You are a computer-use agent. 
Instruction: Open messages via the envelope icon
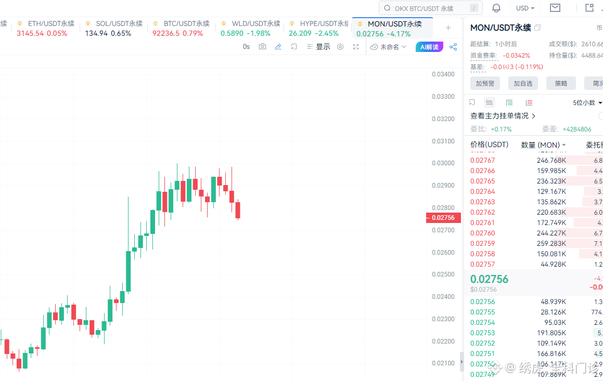pyautogui.click(x=555, y=8)
